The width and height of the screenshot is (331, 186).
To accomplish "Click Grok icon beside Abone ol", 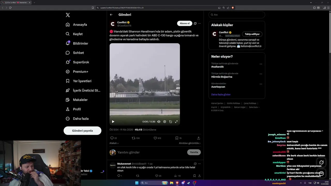I will click(x=195, y=24).
